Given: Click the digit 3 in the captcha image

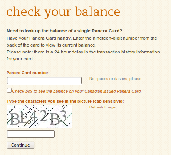Looking at the screenshot, I should coord(62,116).
